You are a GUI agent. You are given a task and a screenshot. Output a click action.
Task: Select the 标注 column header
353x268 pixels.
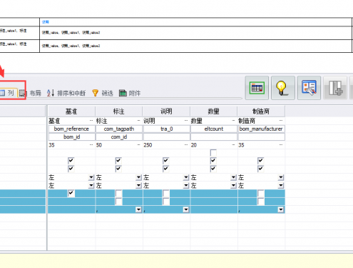pyautogui.click(x=118, y=111)
